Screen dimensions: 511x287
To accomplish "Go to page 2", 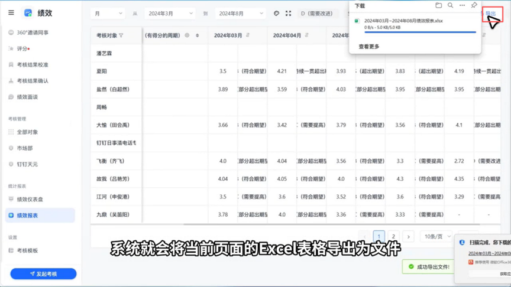I will (x=393, y=237).
